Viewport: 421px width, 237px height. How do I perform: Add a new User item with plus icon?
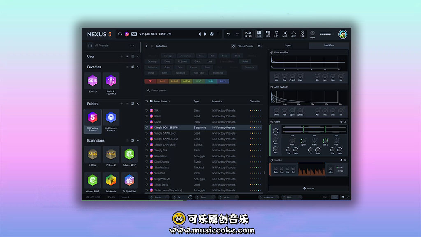click(122, 56)
